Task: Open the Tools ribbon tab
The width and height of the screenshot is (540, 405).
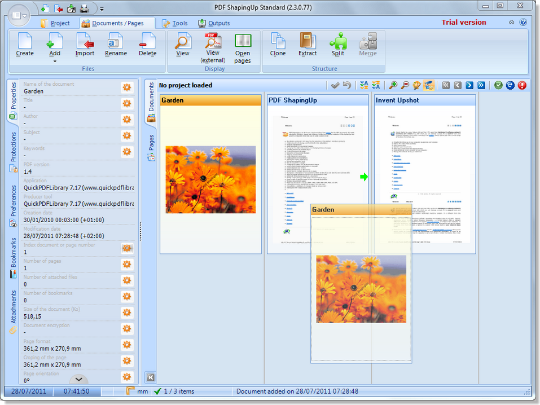Action: click(175, 23)
